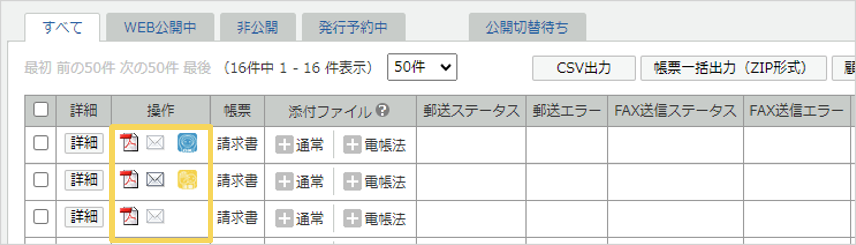The height and width of the screenshot is (245, 856).
Task: Click the CSV出力 button
Action: (584, 69)
